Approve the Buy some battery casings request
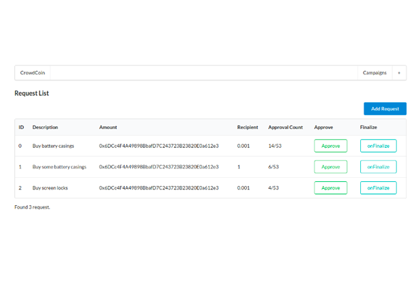 point(330,167)
